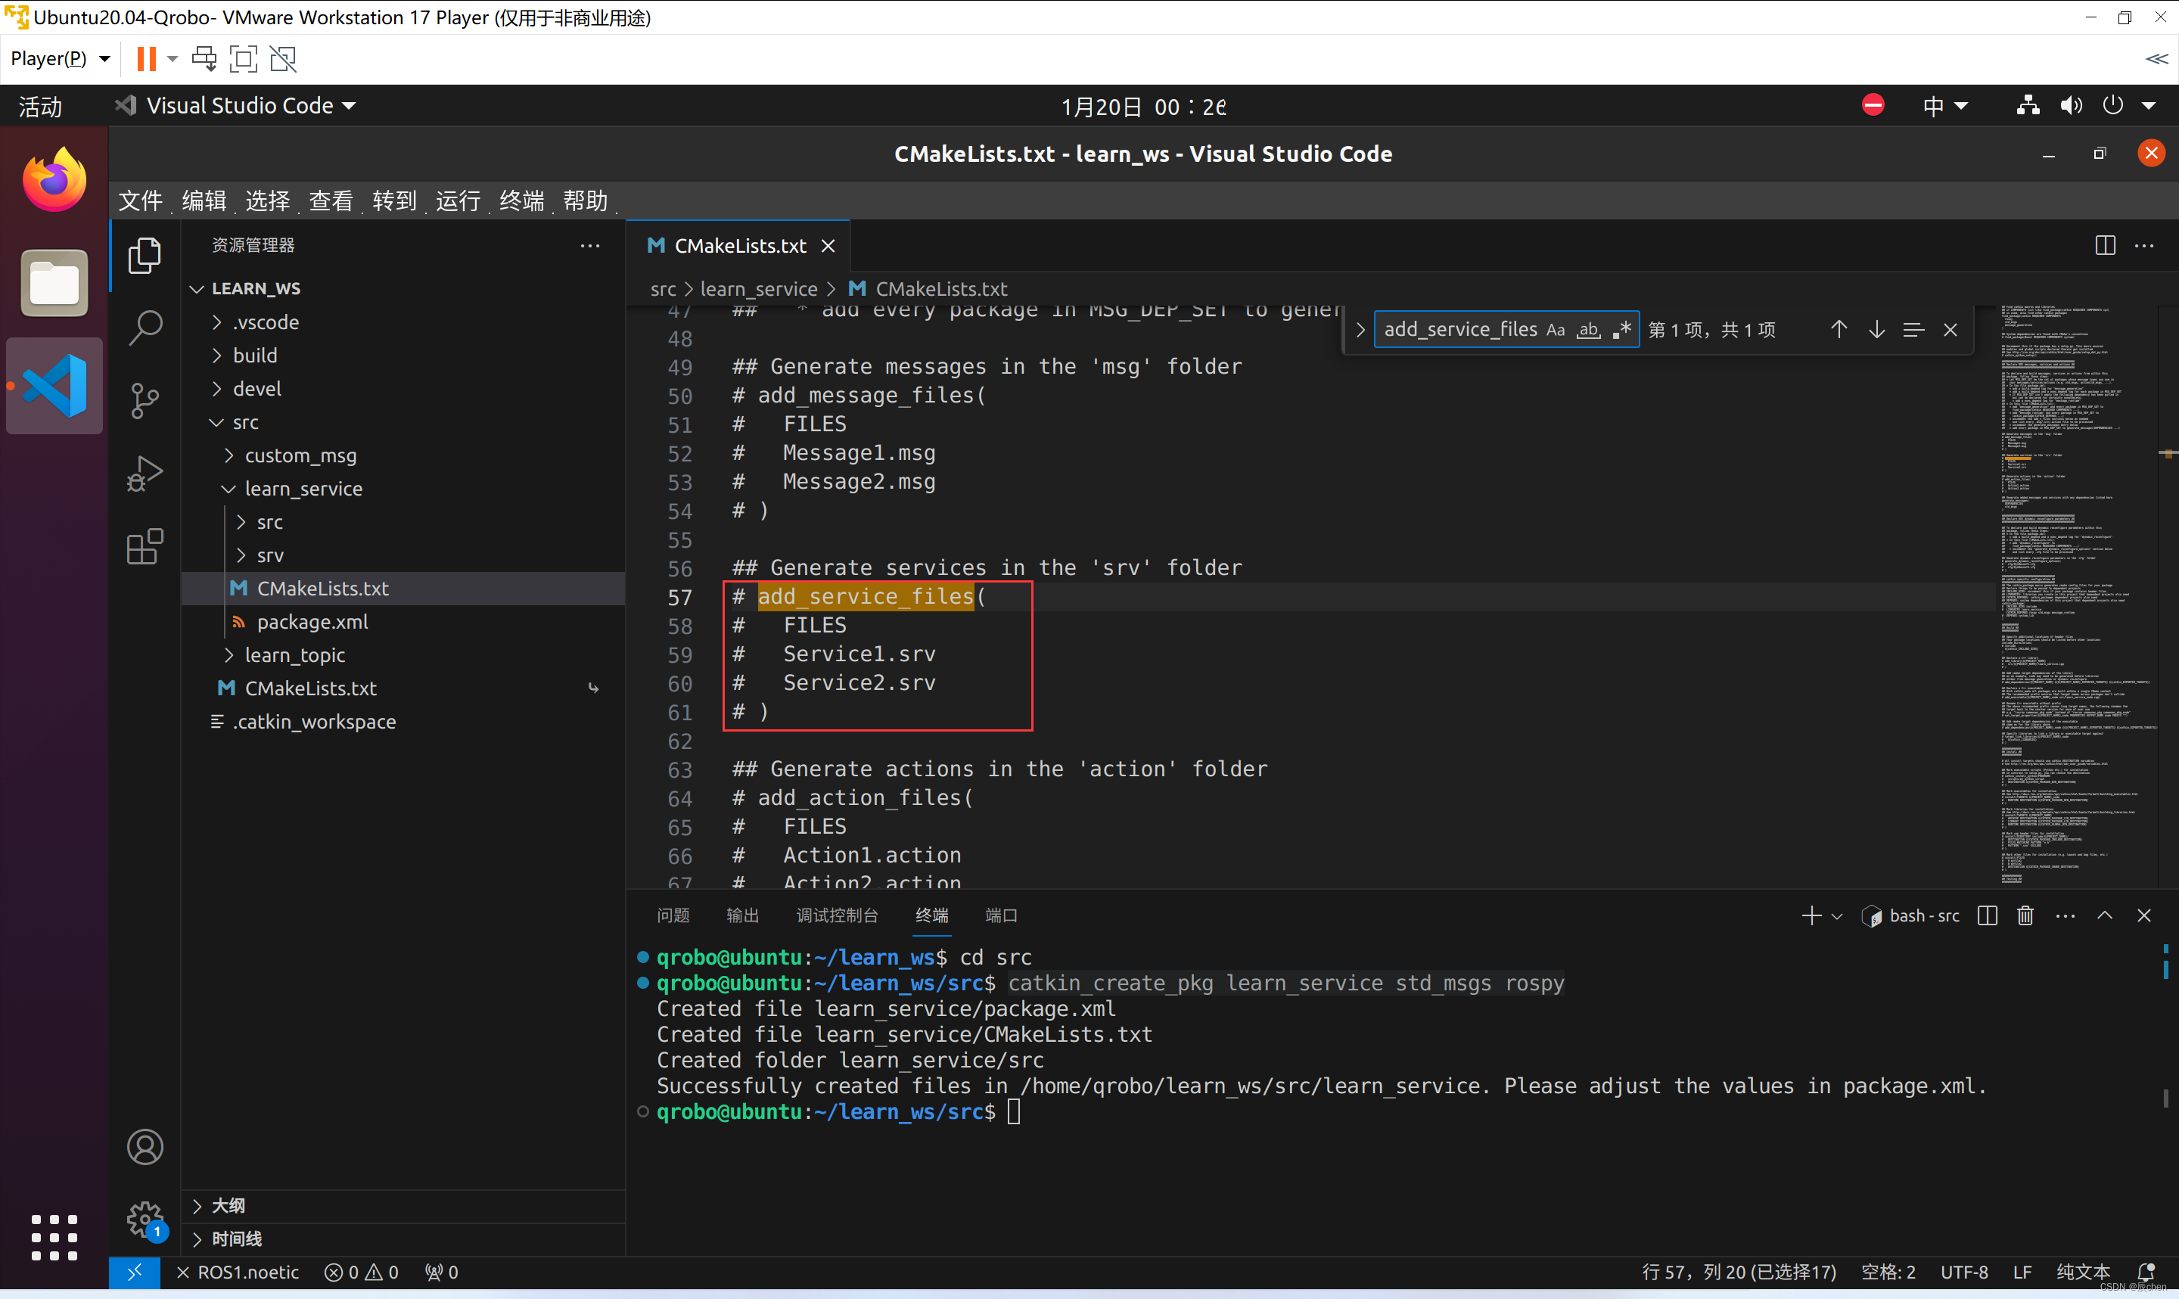Image resolution: width=2179 pixels, height=1299 pixels.
Task: Enter VMware full screen mode
Action: (244, 59)
